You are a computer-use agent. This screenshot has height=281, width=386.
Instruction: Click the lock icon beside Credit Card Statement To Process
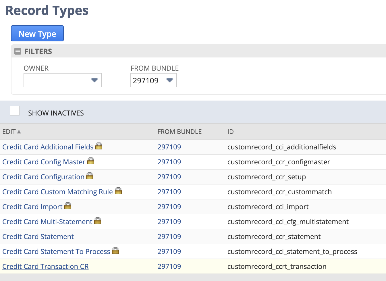[x=115, y=251]
